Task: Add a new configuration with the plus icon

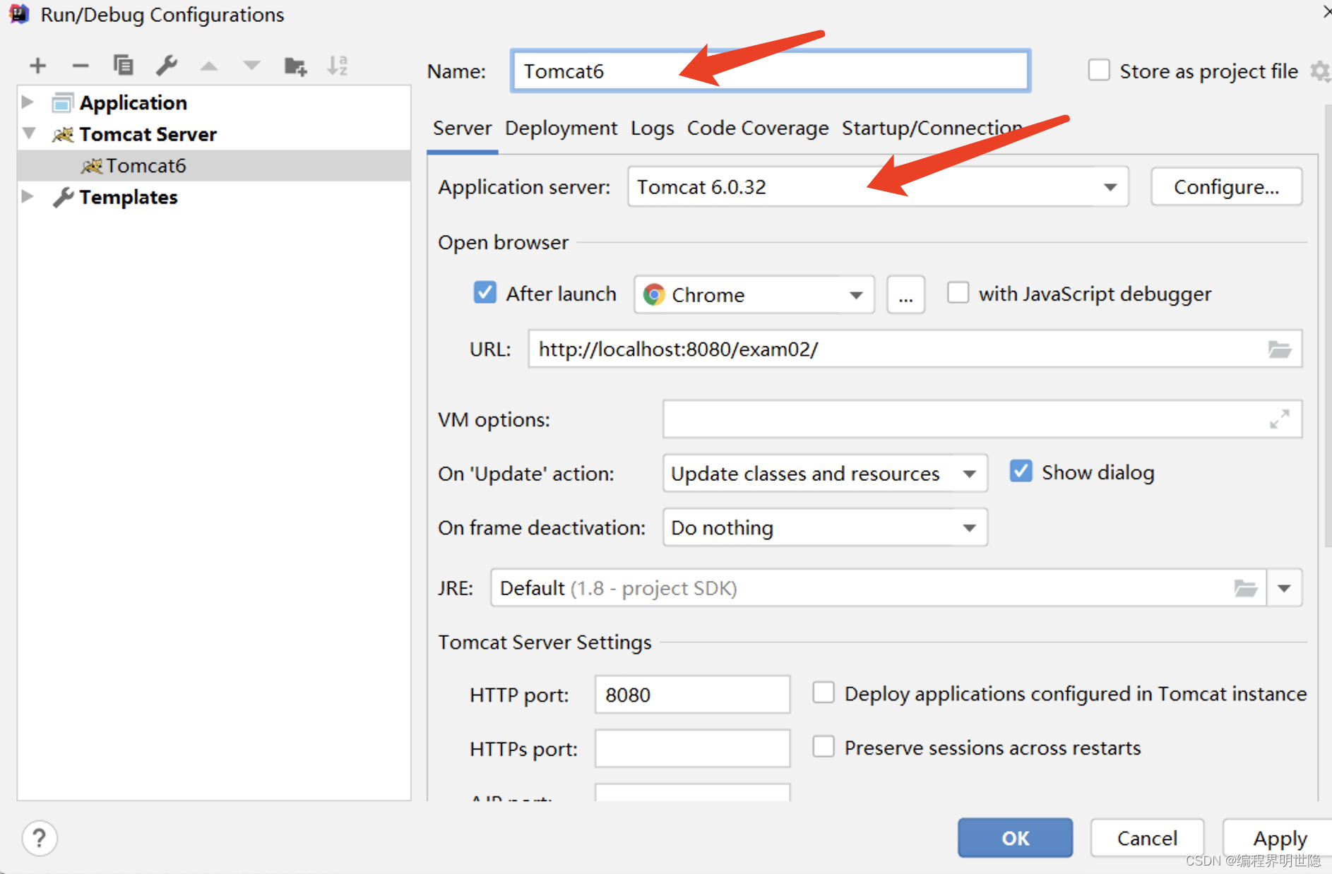Action: (x=38, y=66)
